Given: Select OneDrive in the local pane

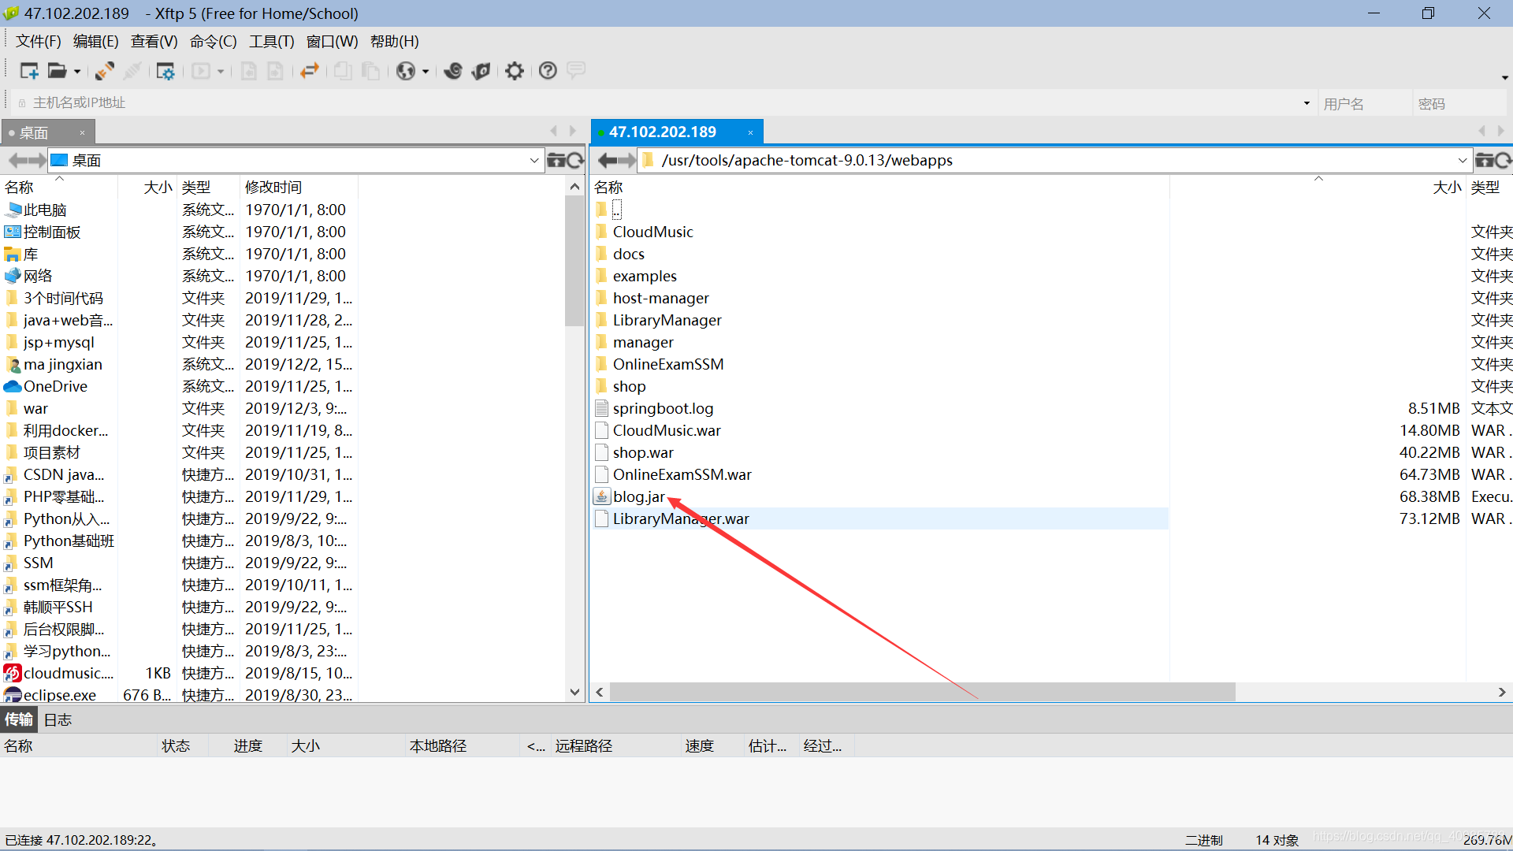Looking at the screenshot, I should click(x=55, y=386).
